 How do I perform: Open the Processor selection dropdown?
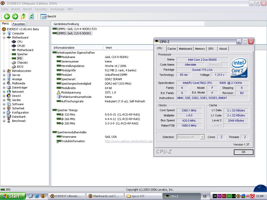coord(202,137)
